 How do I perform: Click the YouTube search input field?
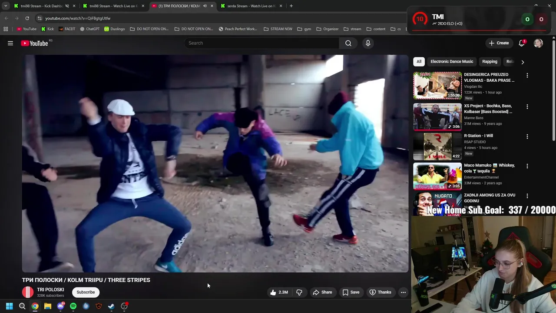pos(262,43)
